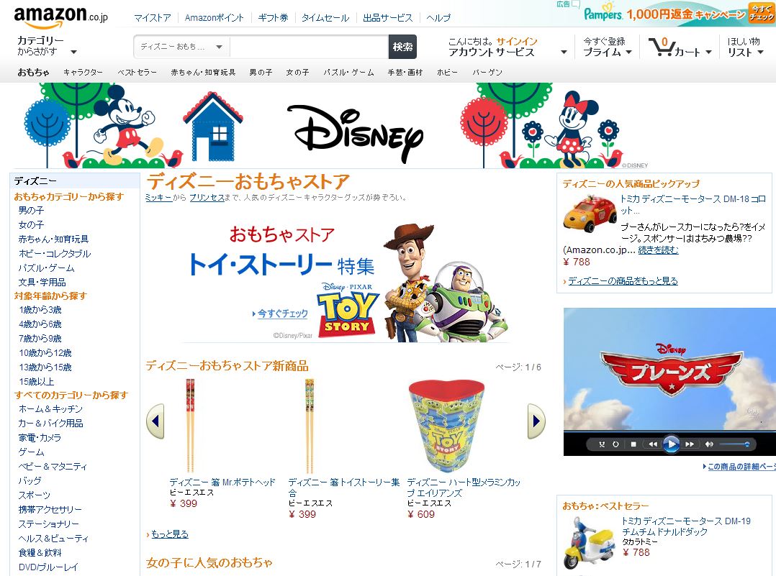
Task: Open the search category dropdown
Action: [x=181, y=47]
